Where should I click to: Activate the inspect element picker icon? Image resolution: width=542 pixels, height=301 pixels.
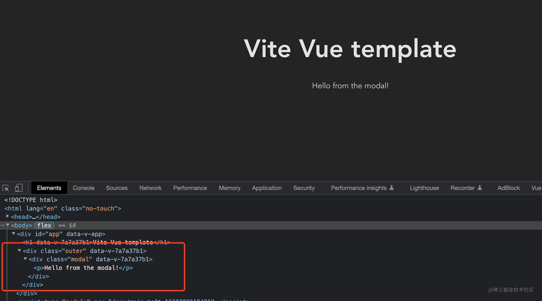pos(6,188)
